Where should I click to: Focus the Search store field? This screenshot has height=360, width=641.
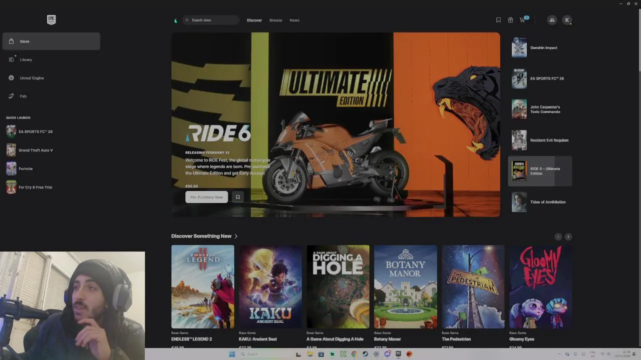(x=211, y=20)
